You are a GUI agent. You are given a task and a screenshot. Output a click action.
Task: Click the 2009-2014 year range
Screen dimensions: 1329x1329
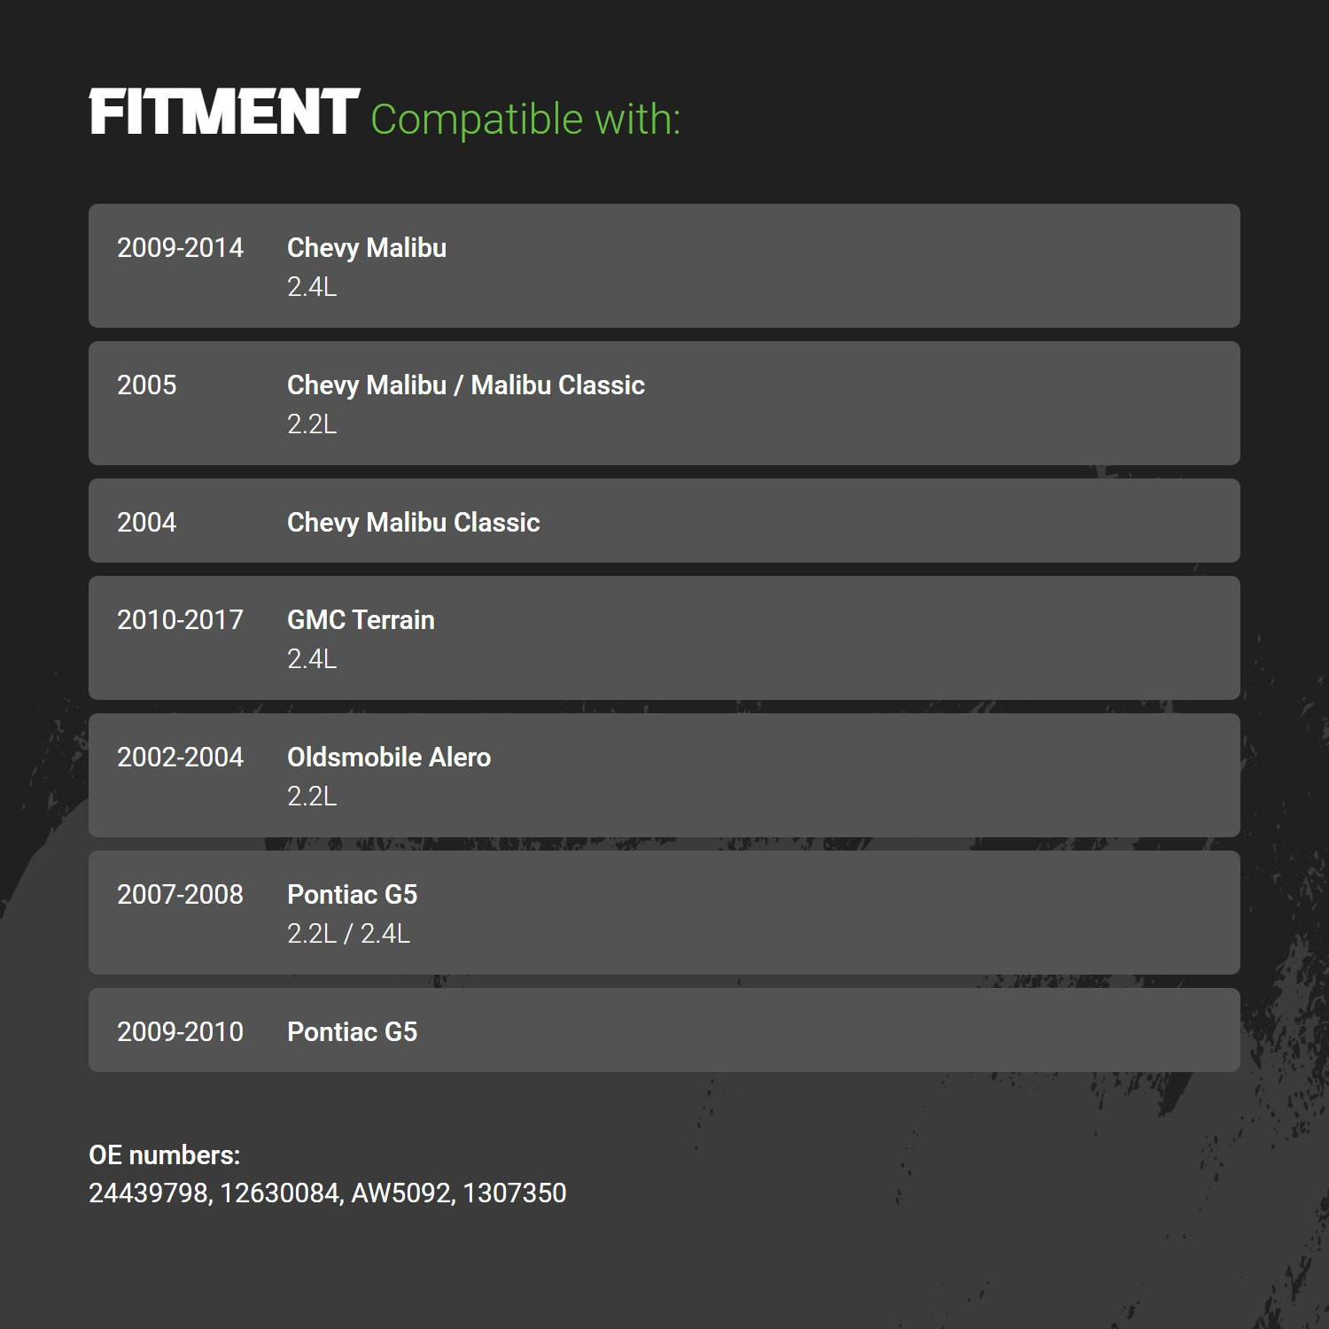(x=180, y=248)
